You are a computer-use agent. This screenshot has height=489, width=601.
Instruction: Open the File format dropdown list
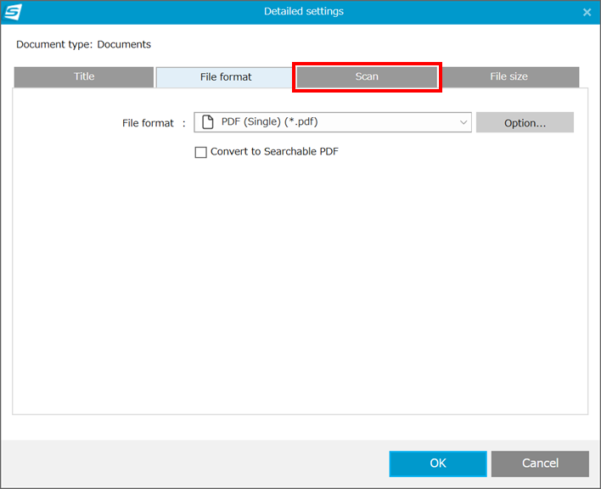coord(333,122)
